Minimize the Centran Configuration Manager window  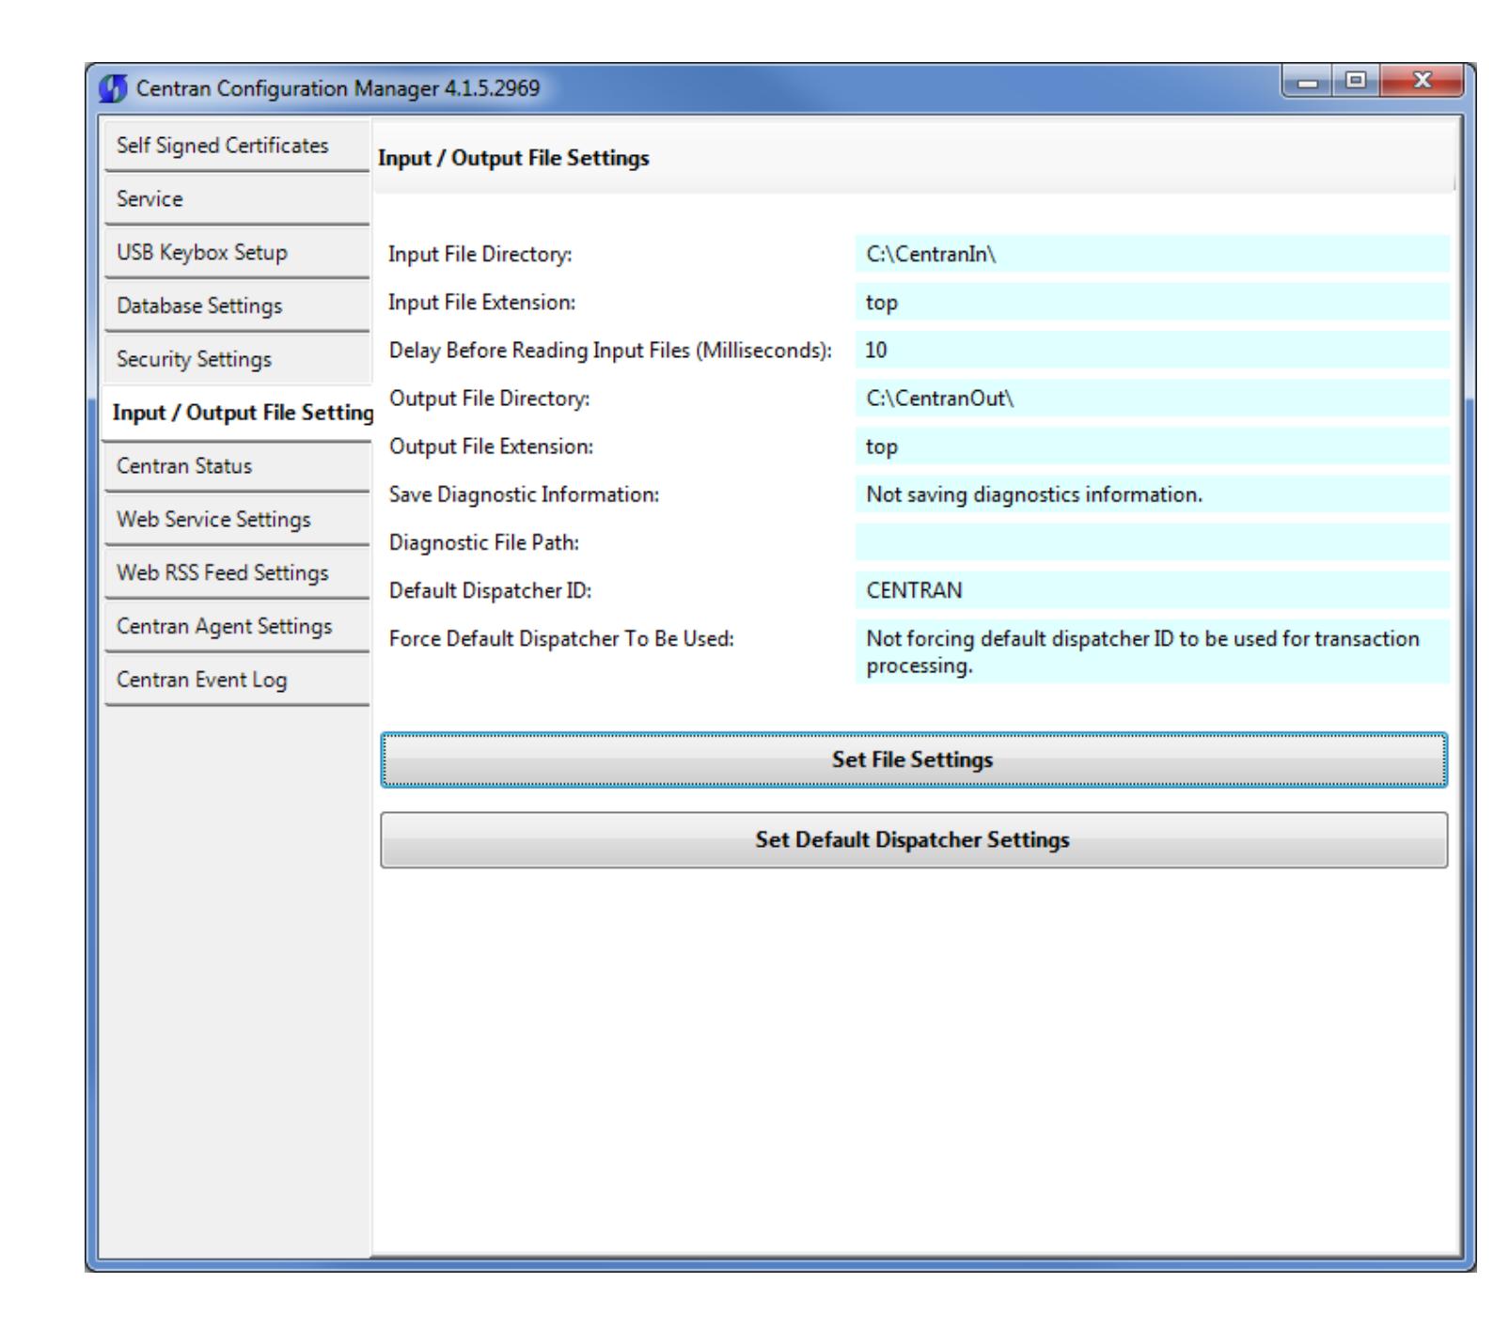[x=1306, y=85]
